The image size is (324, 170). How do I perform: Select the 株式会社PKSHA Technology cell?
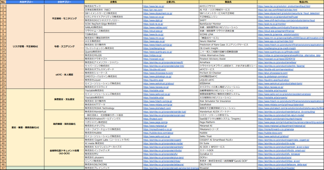[x=113, y=108]
